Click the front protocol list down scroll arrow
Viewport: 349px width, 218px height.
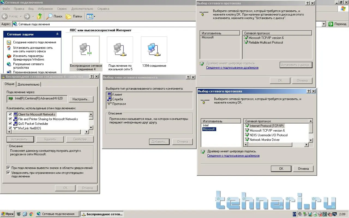311,140
